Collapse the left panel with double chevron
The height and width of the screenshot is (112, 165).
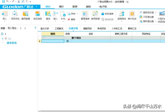pos(35,28)
